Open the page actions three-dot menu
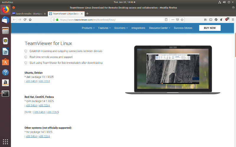 tap(173, 20)
